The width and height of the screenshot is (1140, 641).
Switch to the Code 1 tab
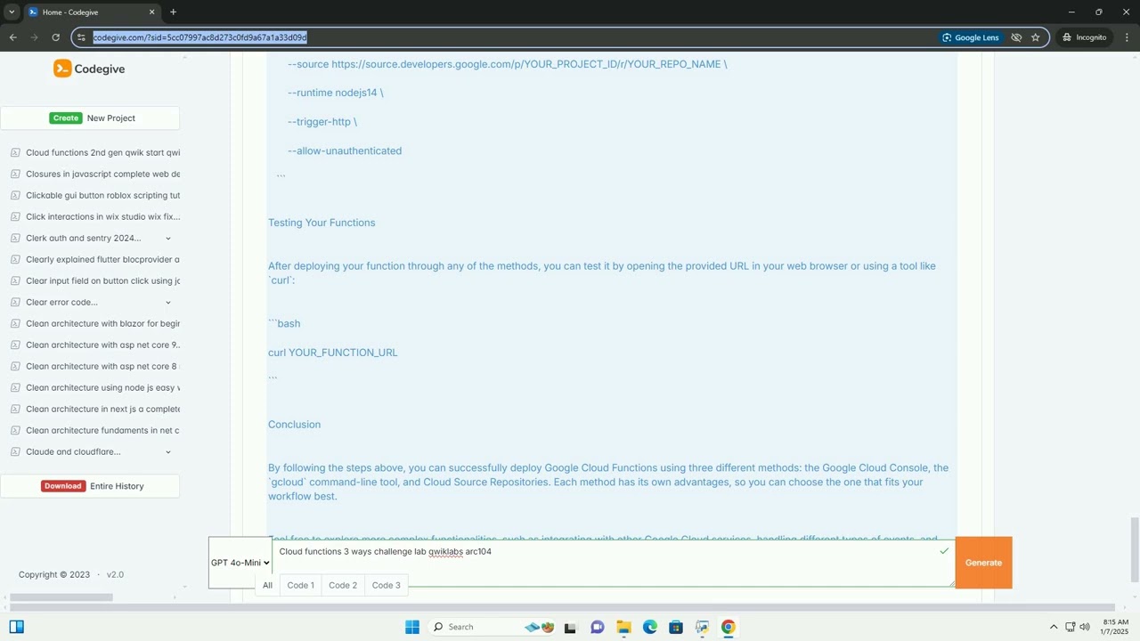pos(300,585)
